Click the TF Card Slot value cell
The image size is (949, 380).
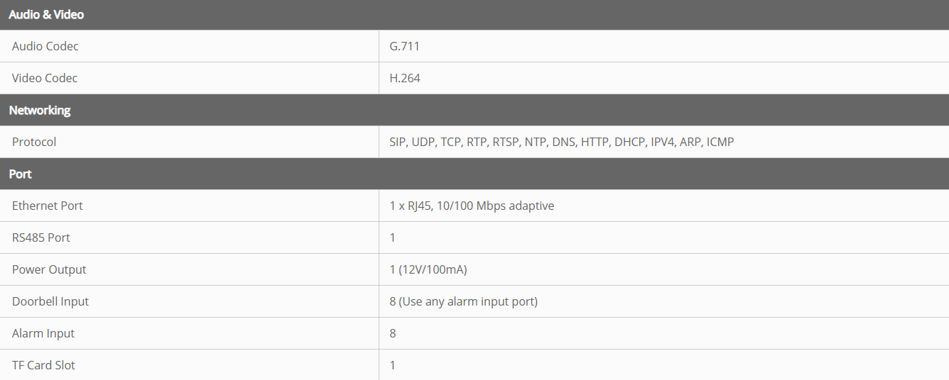click(393, 365)
